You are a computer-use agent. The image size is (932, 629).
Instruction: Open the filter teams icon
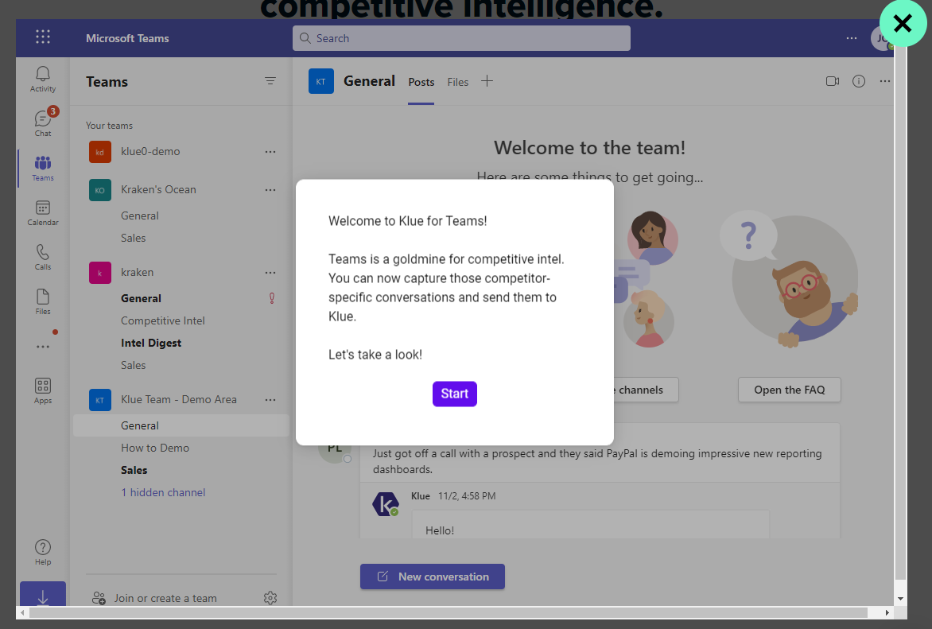pos(270,81)
